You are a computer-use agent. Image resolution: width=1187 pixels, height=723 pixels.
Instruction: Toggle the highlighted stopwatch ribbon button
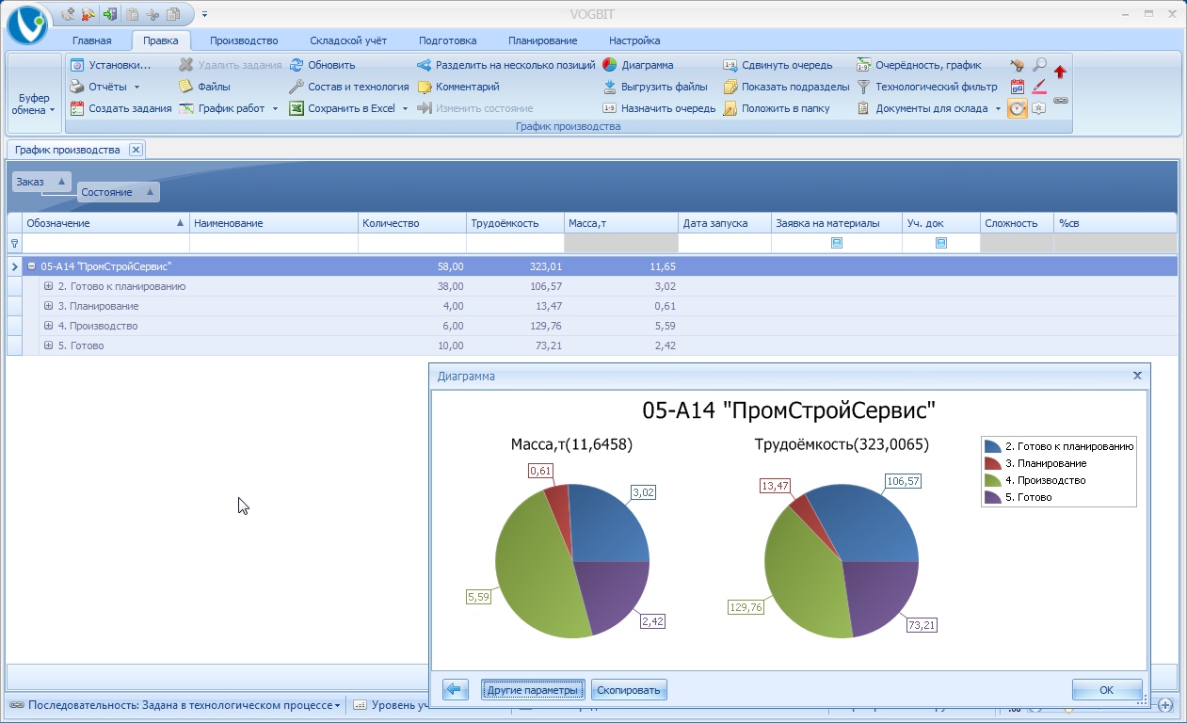coord(1018,108)
